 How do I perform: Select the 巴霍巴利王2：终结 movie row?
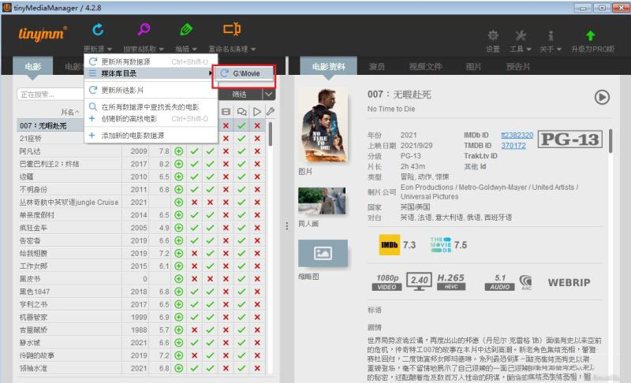tap(141, 164)
